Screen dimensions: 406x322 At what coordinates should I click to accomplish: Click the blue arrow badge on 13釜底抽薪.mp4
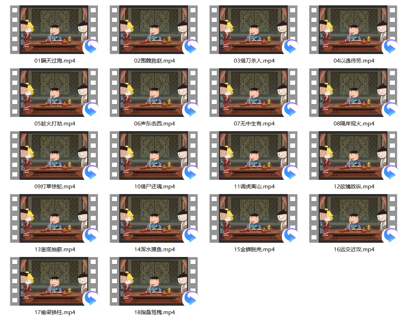[x=91, y=236]
